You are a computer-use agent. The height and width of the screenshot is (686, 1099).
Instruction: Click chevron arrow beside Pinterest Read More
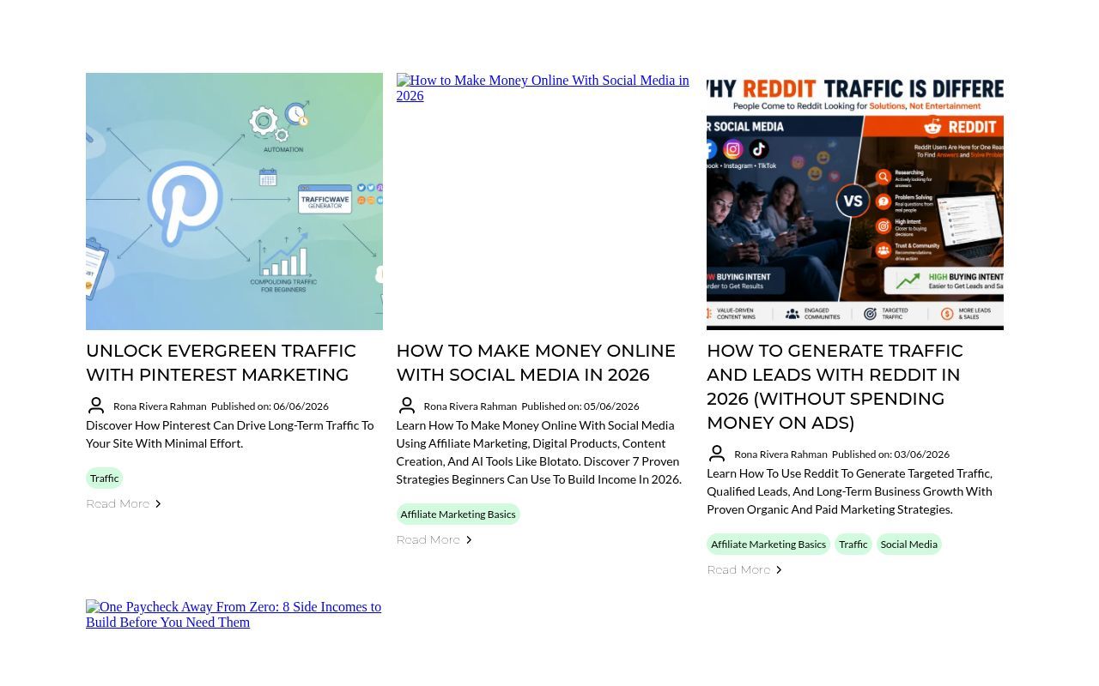158,504
